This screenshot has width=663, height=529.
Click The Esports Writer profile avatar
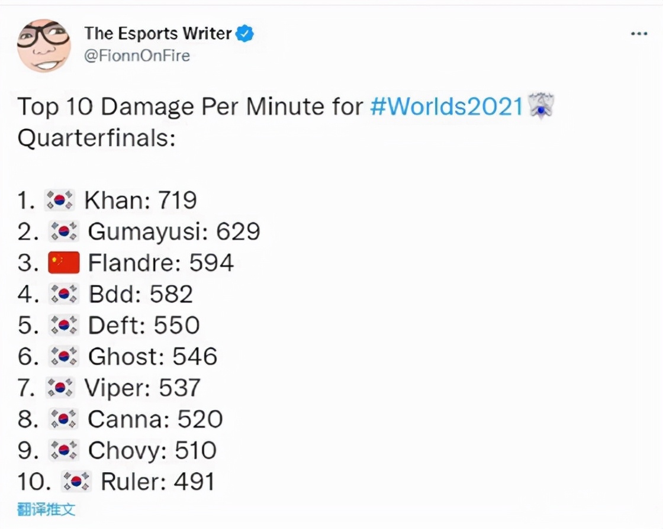pyautogui.click(x=44, y=46)
